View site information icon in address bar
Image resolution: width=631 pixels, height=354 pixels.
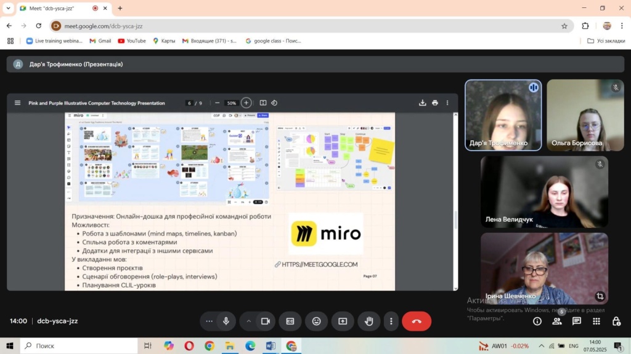(56, 26)
